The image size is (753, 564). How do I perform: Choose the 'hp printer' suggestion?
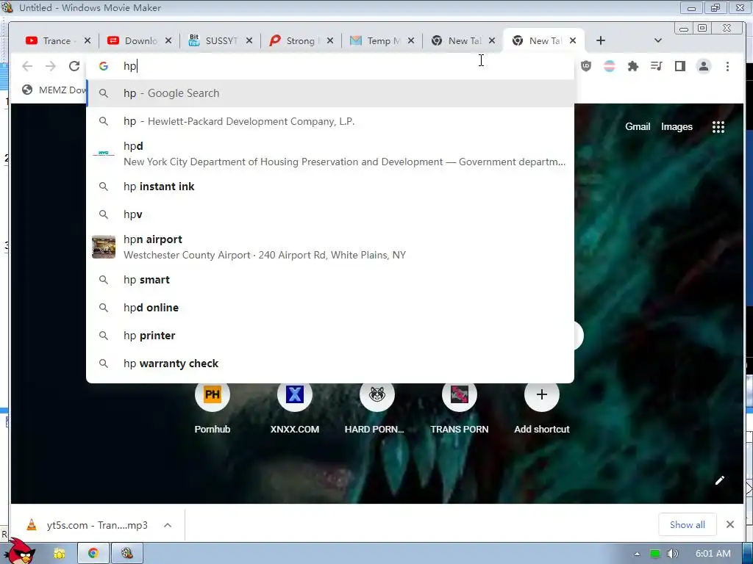coord(330,336)
